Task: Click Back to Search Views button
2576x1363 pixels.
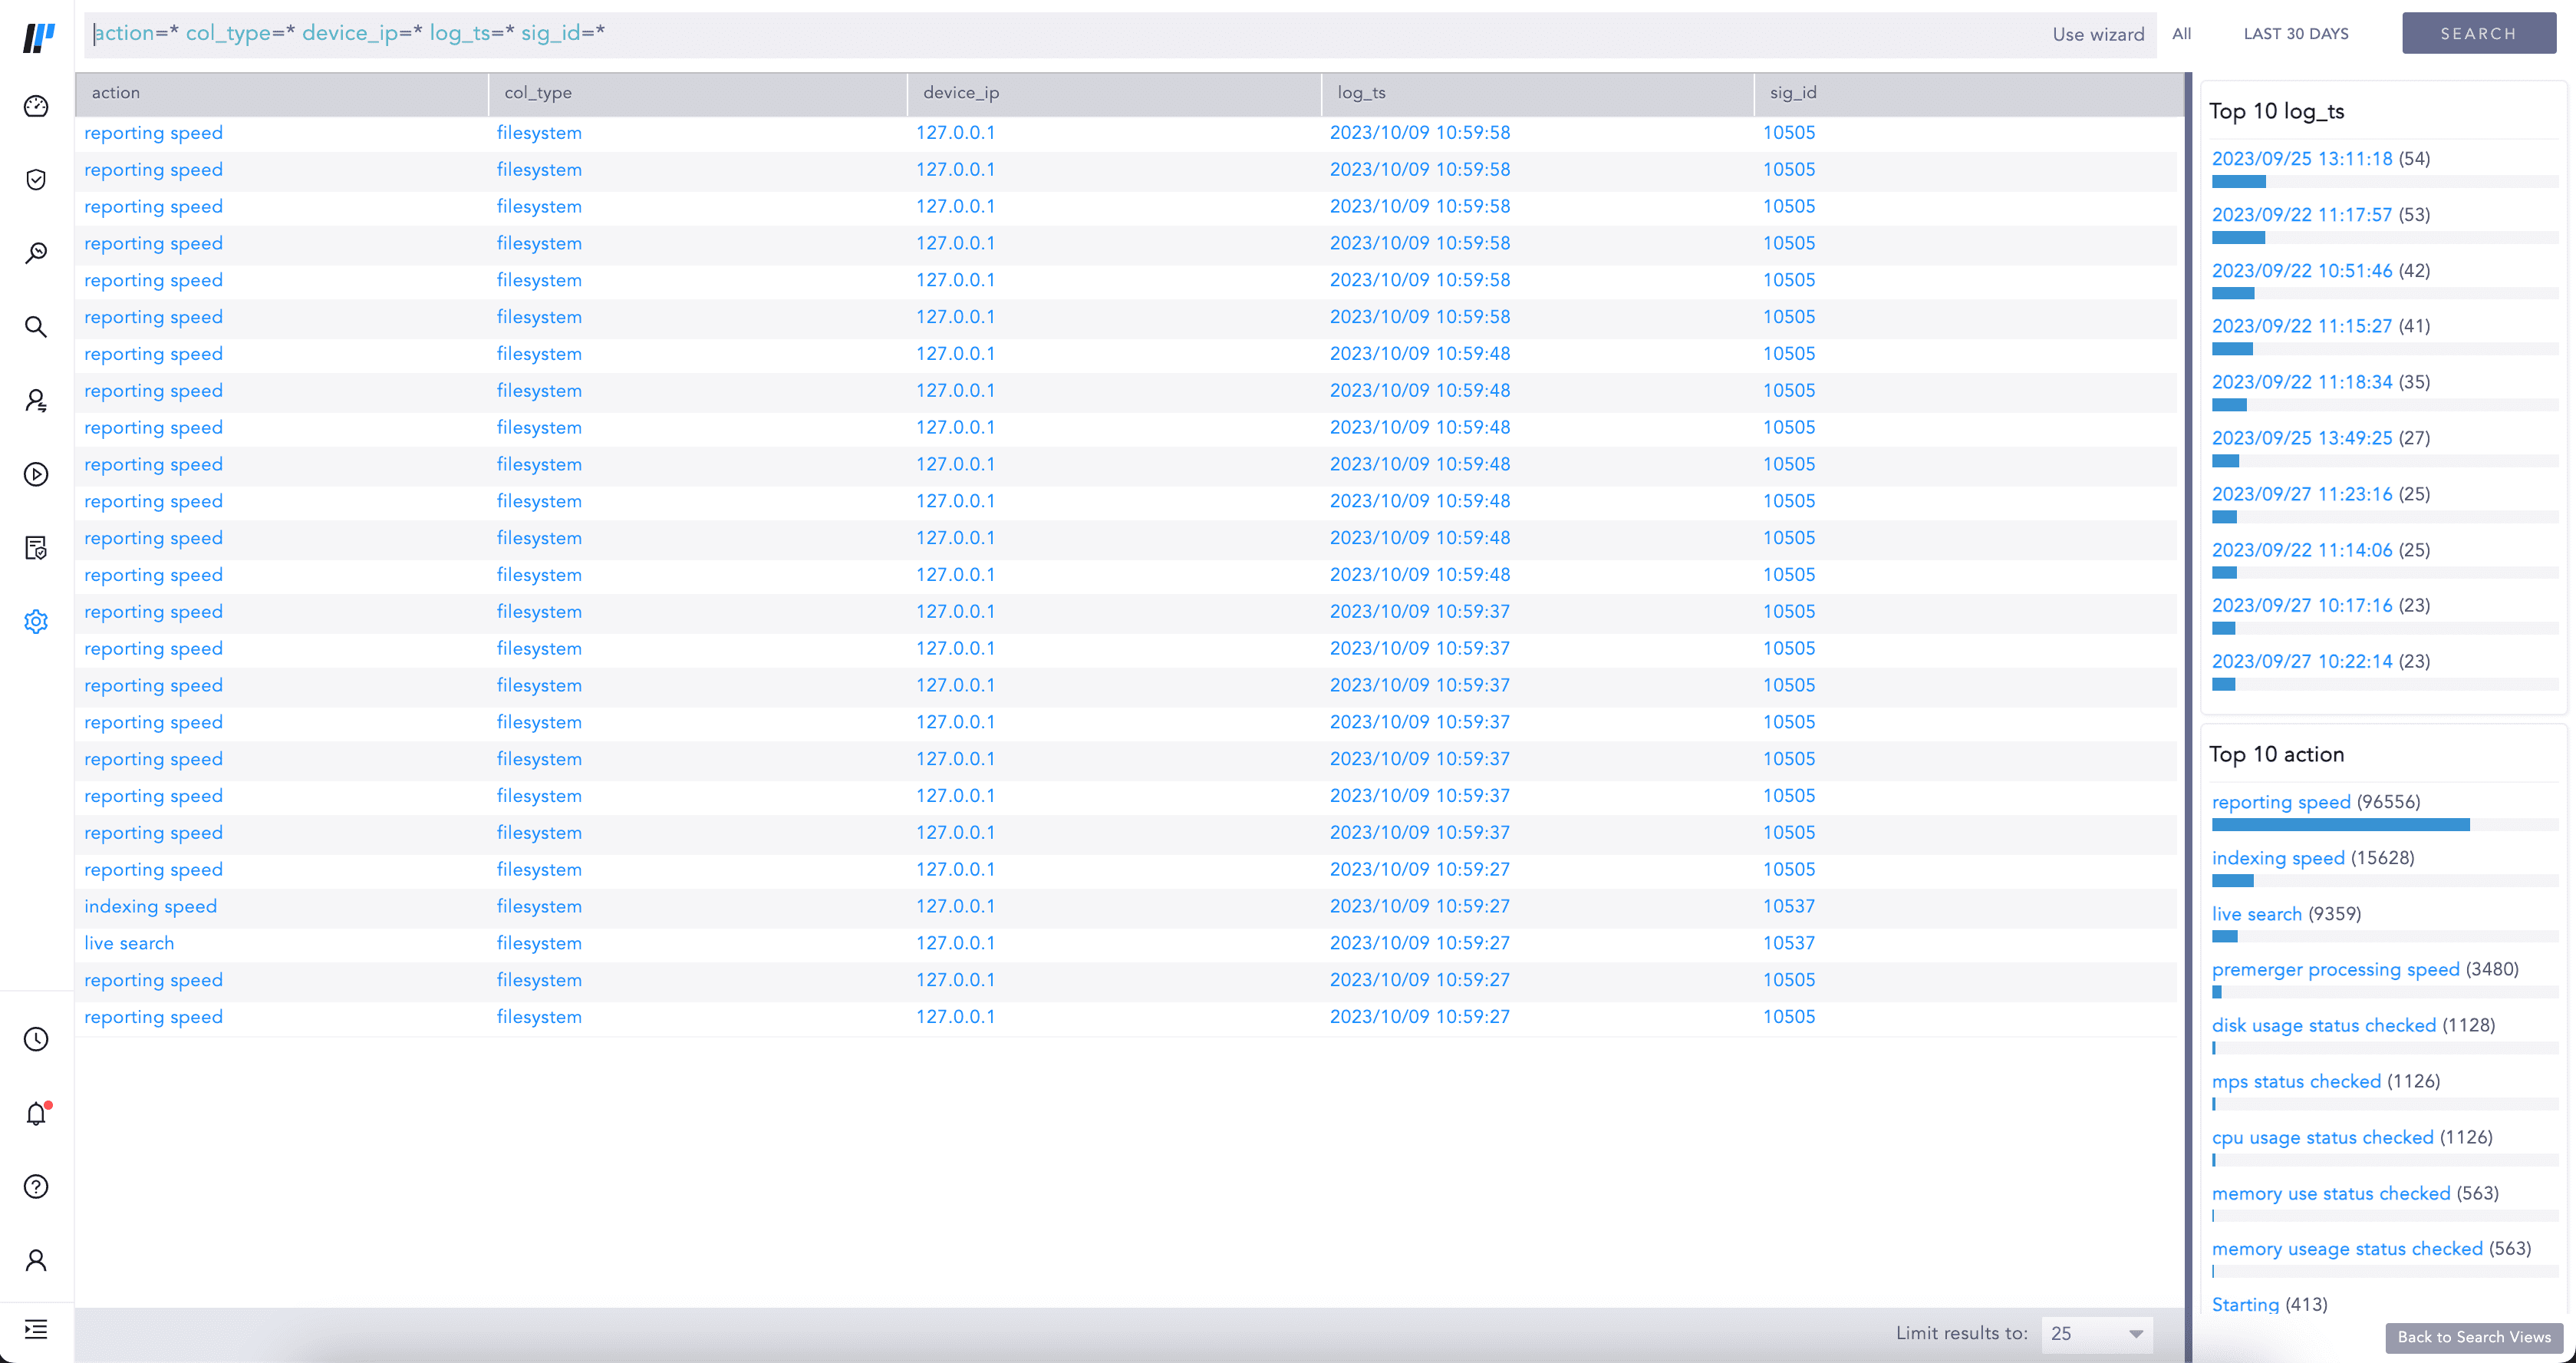Action: pyautogui.click(x=2473, y=1337)
